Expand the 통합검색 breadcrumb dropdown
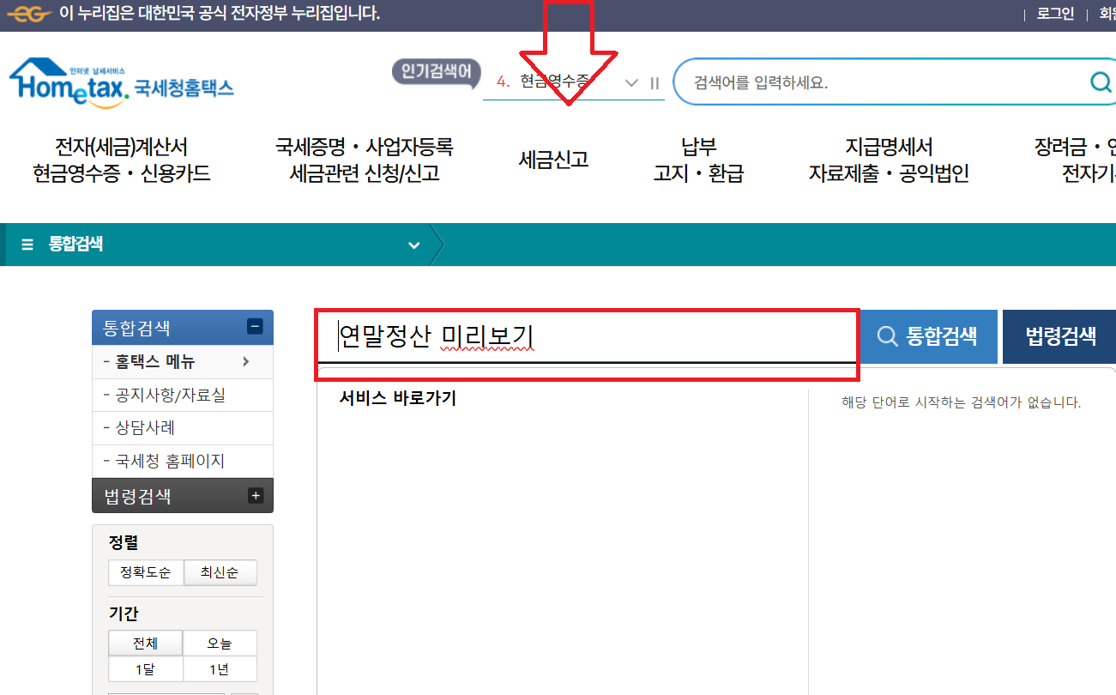 [414, 245]
